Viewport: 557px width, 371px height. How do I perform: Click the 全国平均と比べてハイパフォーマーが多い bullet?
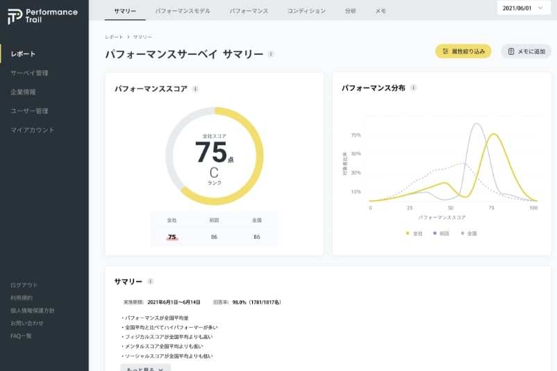click(169, 327)
